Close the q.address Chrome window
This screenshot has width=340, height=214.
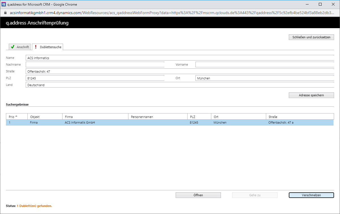[333, 4]
